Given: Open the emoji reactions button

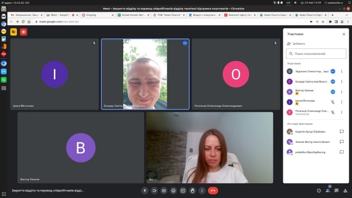Looking at the screenshot, I should point(173,191).
